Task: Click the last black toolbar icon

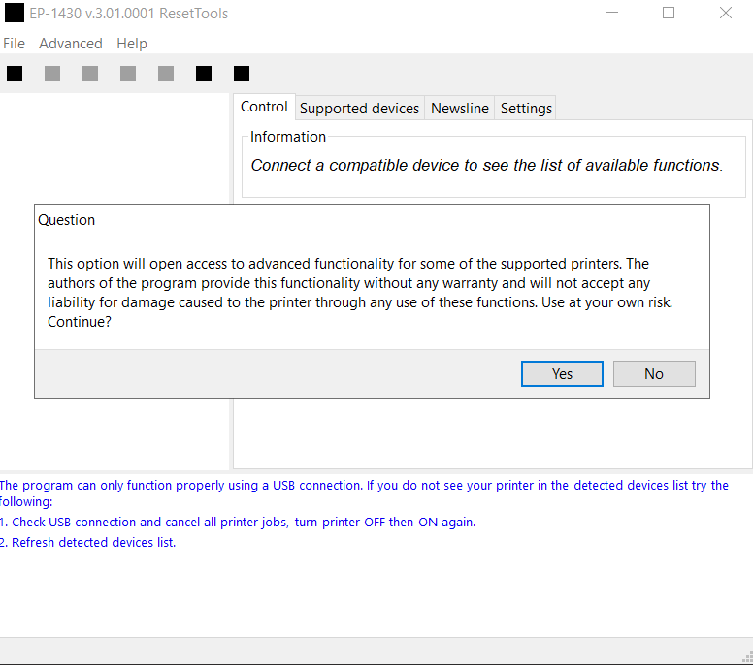Action: pos(242,74)
